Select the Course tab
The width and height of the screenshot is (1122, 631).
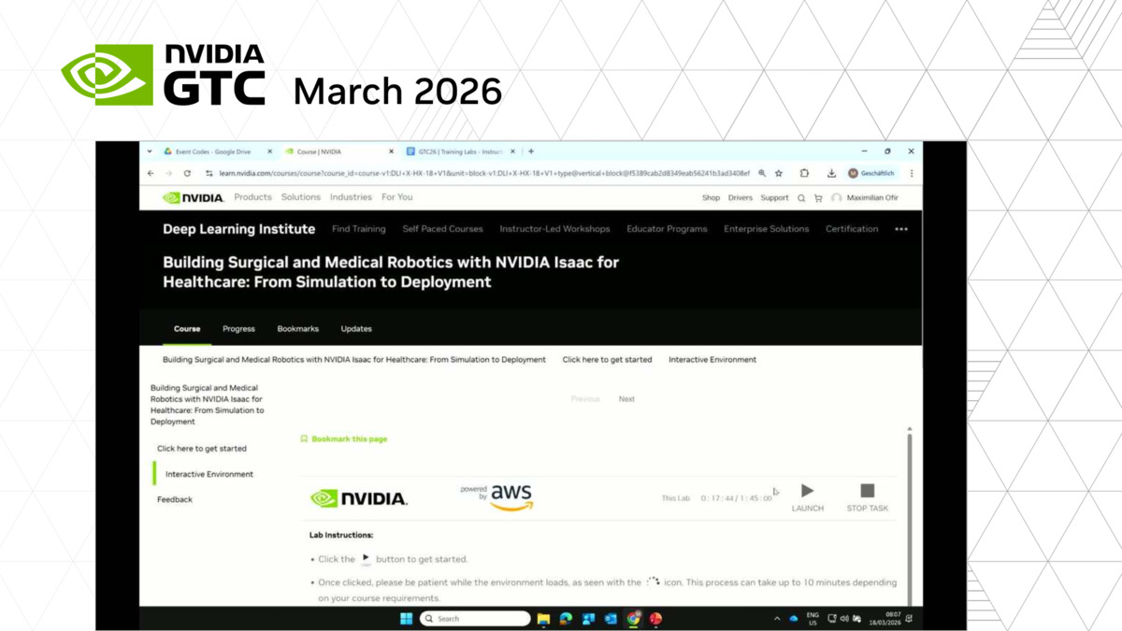click(x=187, y=329)
